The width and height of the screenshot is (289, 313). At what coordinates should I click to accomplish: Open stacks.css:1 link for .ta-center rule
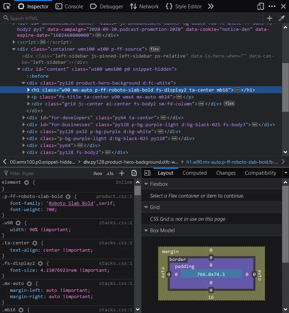click(115, 243)
